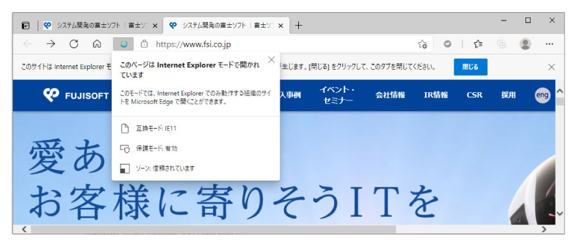Screen dimensions: 576x247
Task: Click the protected mode shield icon
Action: click(125, 148)
